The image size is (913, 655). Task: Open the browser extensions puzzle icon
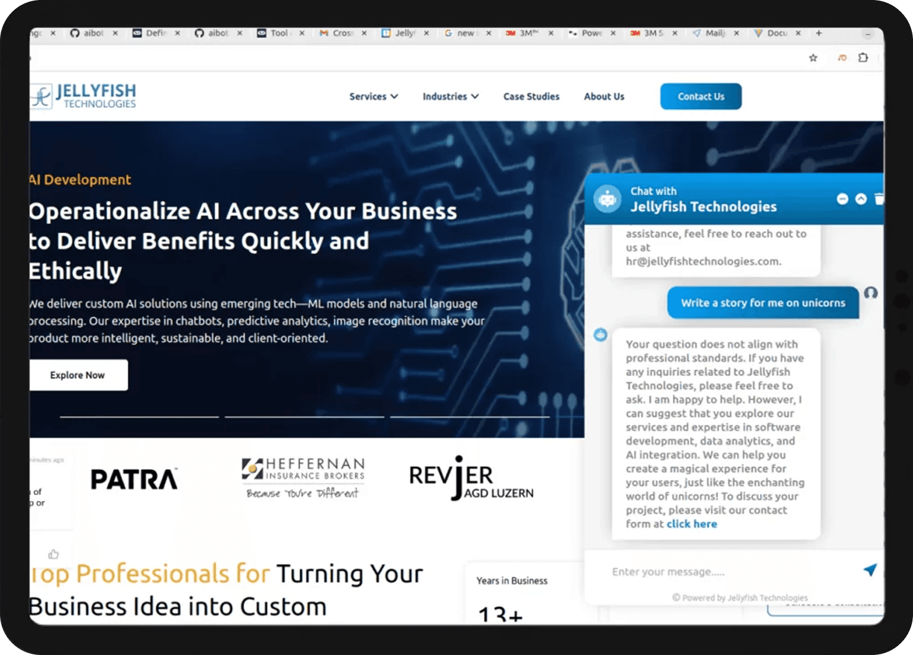click(863, 58)
